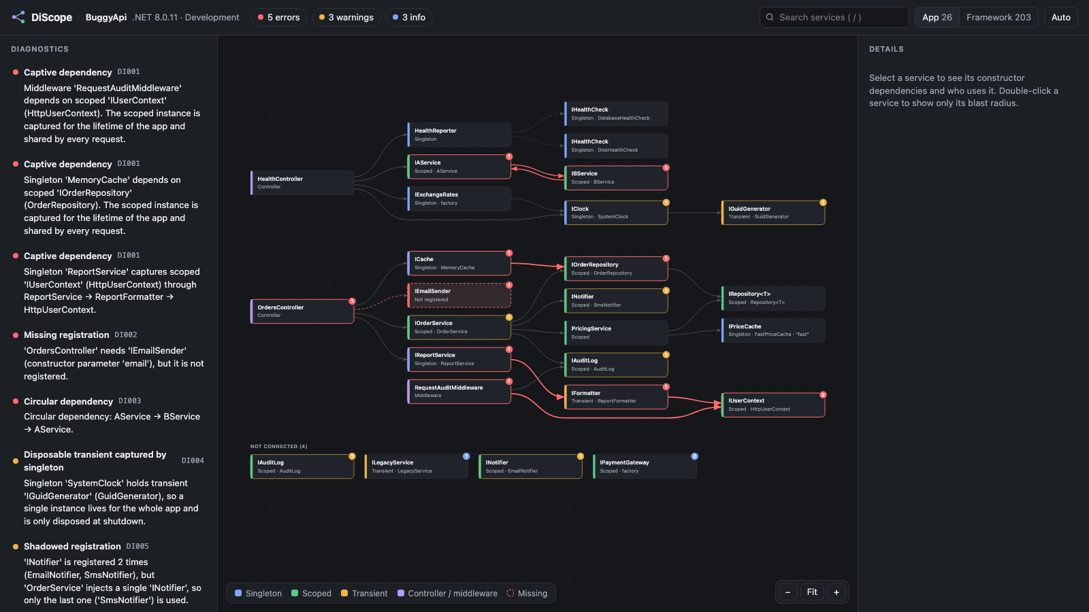Click the red badge on IEmailSender node
The image size is (1089, 612).
pyautogui.click(x=509, y=285)
